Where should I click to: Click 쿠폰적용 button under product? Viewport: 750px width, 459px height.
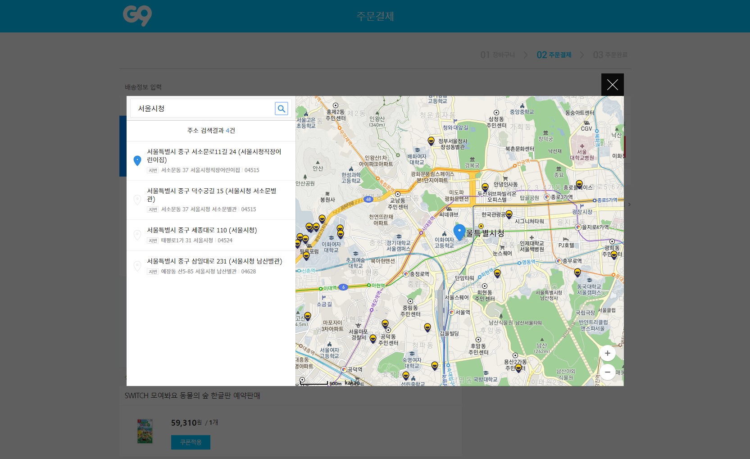click(x=191, y=442)
